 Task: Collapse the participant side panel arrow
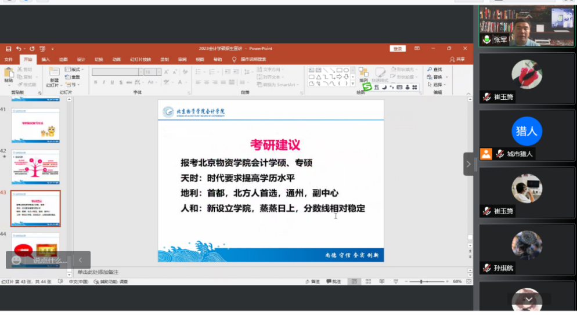click(x=468, y=164)
